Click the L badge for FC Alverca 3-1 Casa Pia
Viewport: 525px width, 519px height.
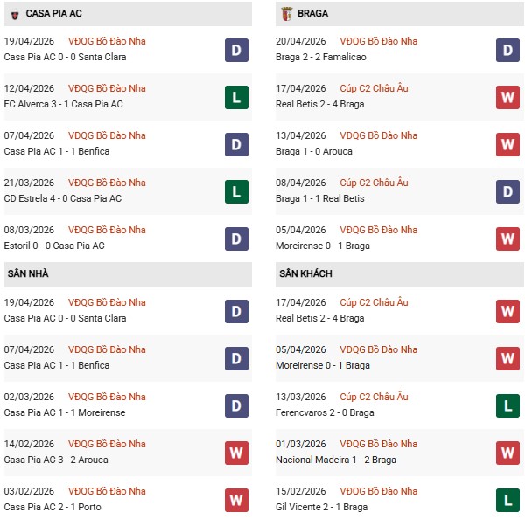[235, 97]
